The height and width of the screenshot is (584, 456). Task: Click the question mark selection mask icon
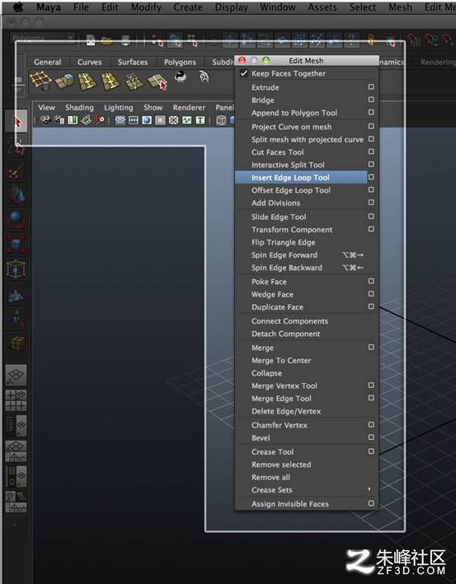pyautogui.click(x=351, y=40)
